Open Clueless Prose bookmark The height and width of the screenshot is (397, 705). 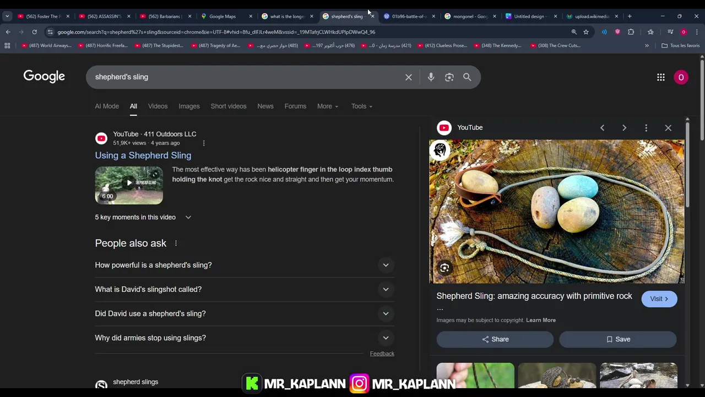pyautogui.click(x=443, y=45)
